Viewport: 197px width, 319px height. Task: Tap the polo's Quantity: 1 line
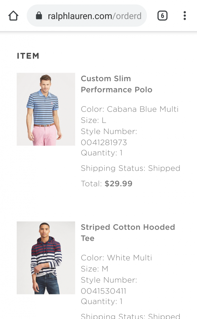(102, 153)
